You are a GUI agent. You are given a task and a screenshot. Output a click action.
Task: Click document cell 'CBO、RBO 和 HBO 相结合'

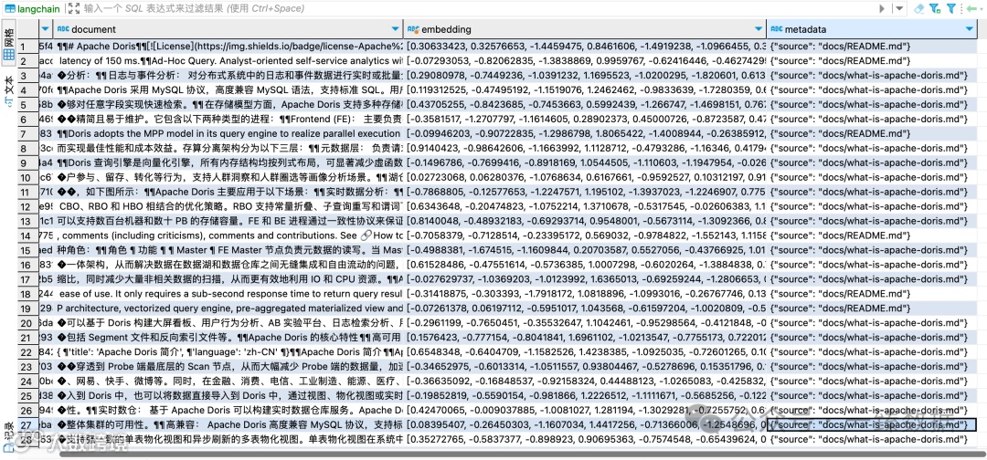click(x=228, y=207)
